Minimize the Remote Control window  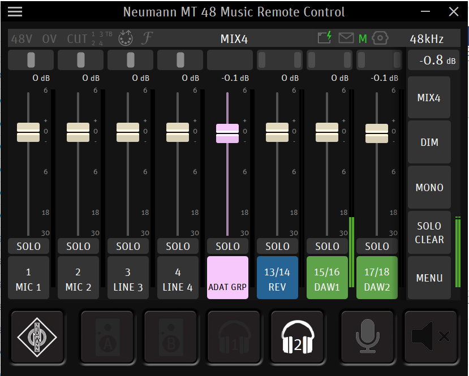click(x=425, y=12)
